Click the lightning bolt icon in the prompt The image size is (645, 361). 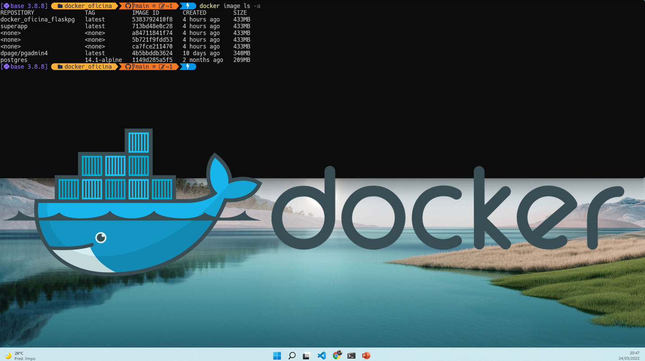[188, 5]
